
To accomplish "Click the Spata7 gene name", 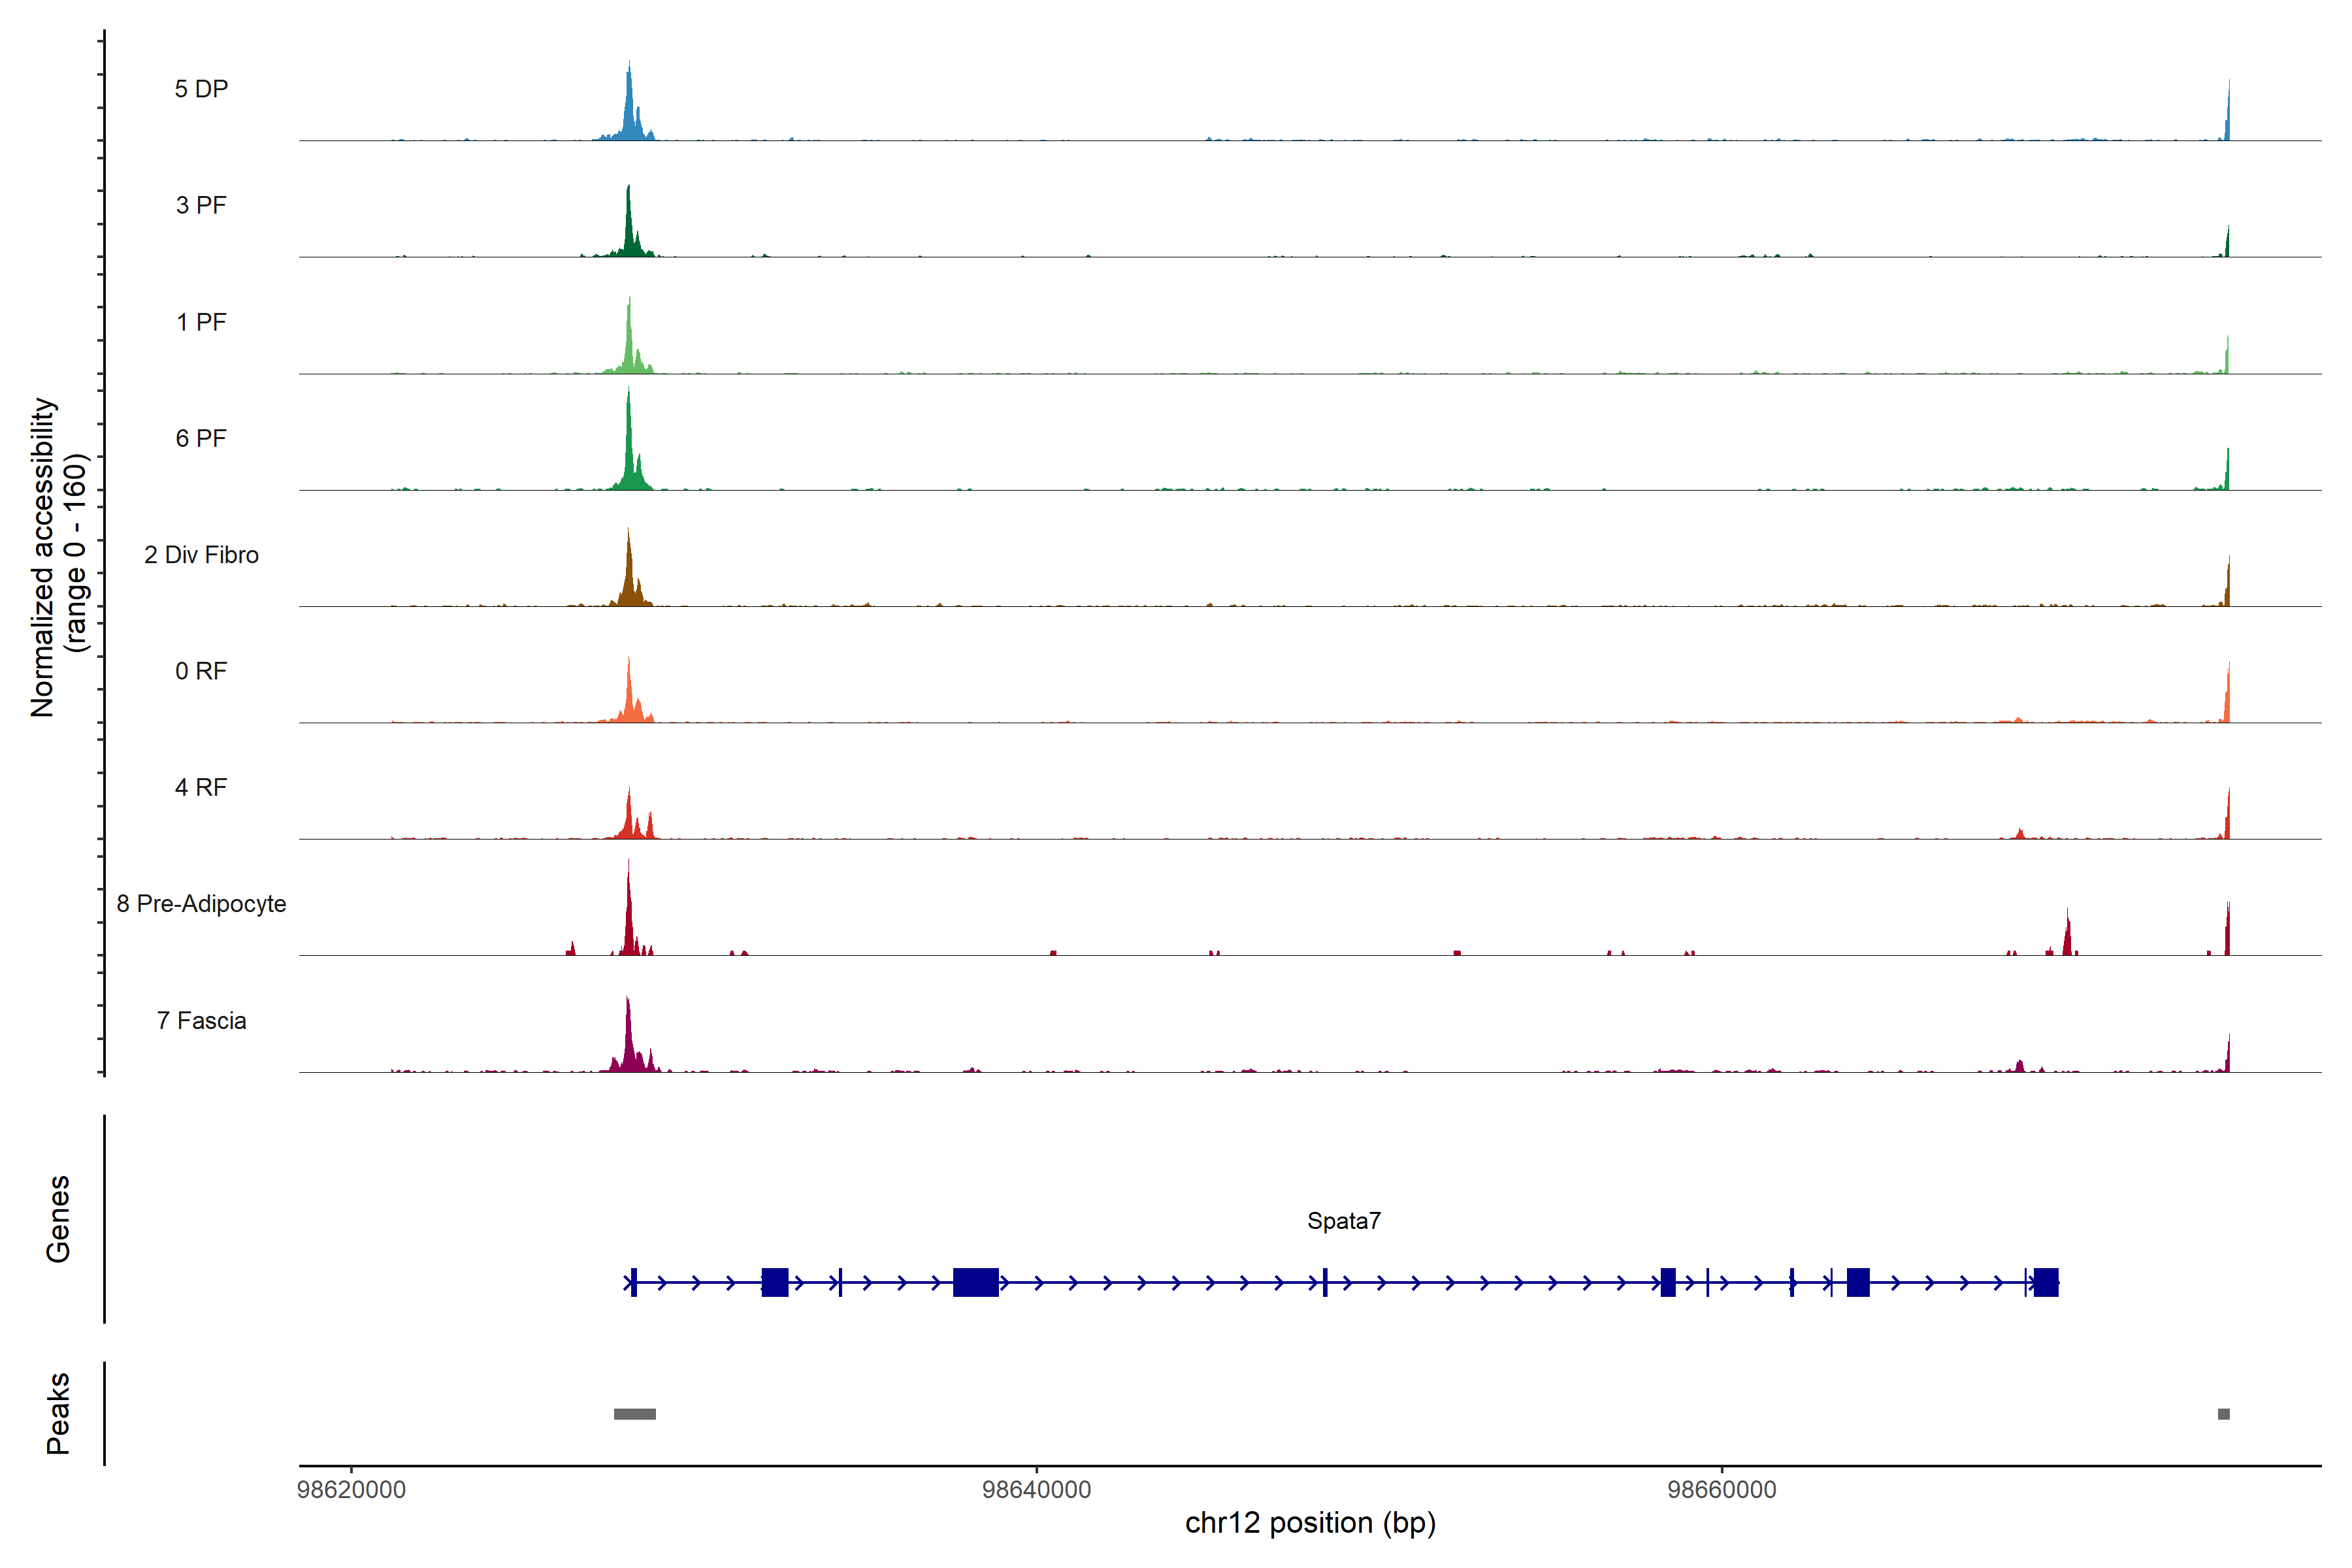I will click(x=1343, y=1221).
